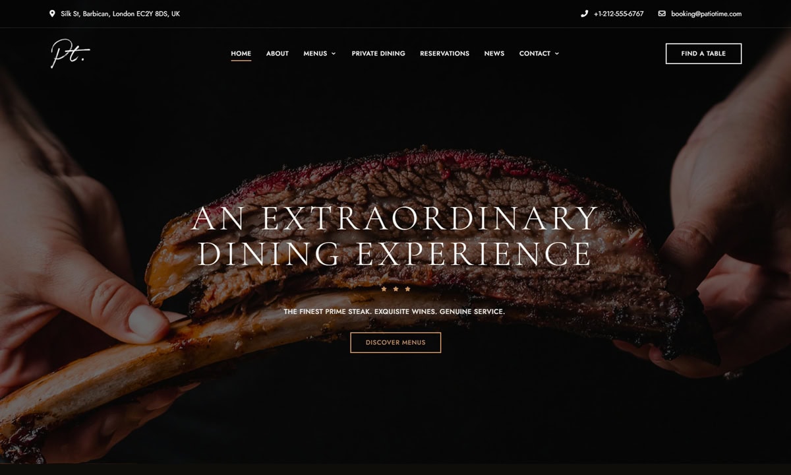Viewport: 791px width, 475px height.
Task: Open the Private Dining page
Action: [x=378, y=53]
